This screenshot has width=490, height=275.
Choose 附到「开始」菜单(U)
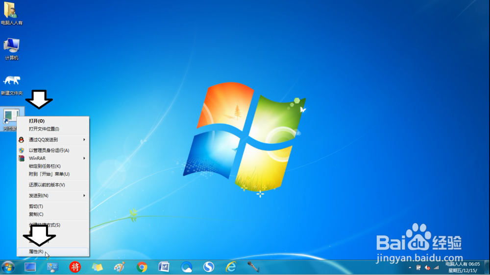[x=53, y=174]
